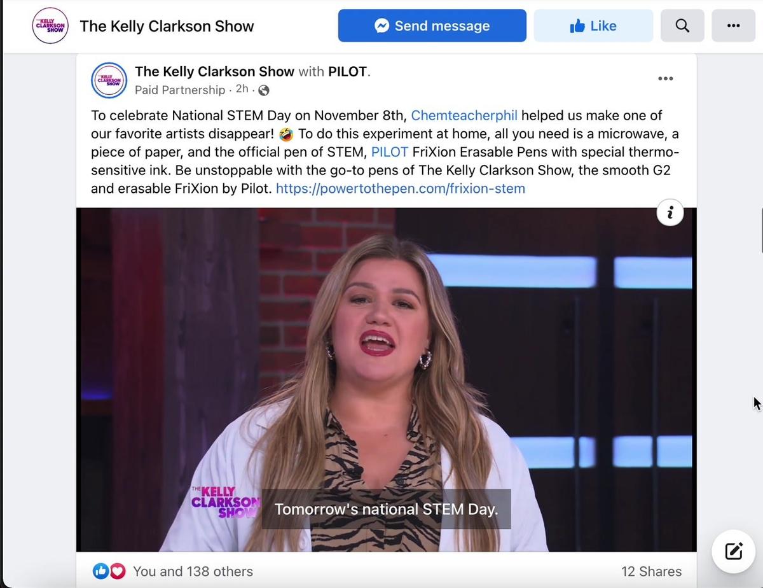Play the Kelly Clarkson STEM Day video
763x588 pixels.
point(386,379)
